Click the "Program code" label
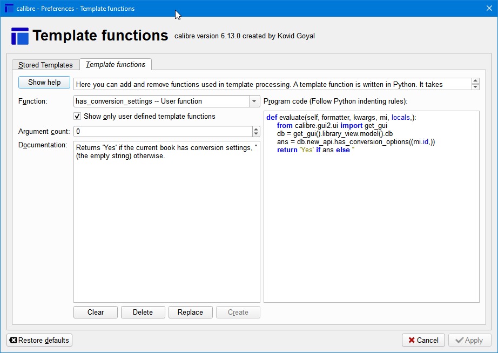498x353 pixels. coord(335,101)
